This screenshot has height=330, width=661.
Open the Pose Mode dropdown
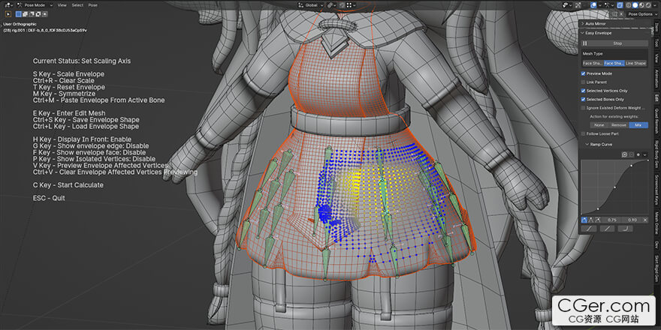[34, 4]
